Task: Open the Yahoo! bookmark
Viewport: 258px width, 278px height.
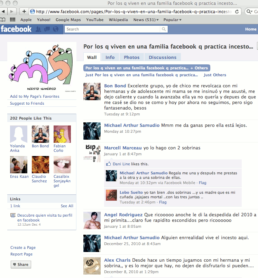Action: [x=44, y=20]
